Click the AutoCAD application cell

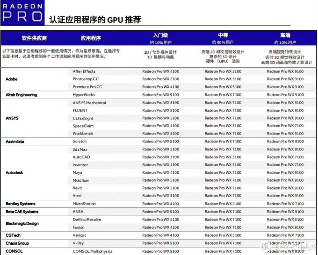[x=81, y=157]
